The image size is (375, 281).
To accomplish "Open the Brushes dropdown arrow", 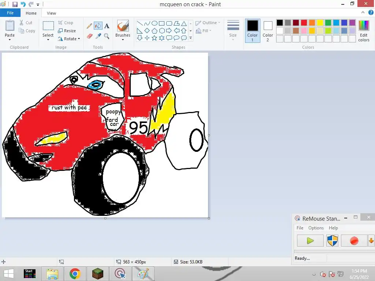I will coord(123,40).
